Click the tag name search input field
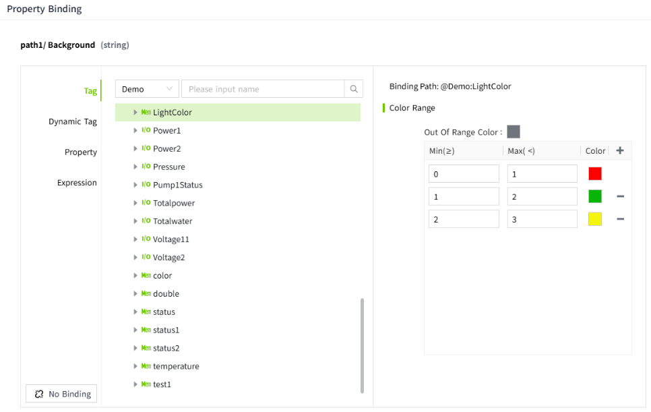The image size is (651, 412). point(263,89)
